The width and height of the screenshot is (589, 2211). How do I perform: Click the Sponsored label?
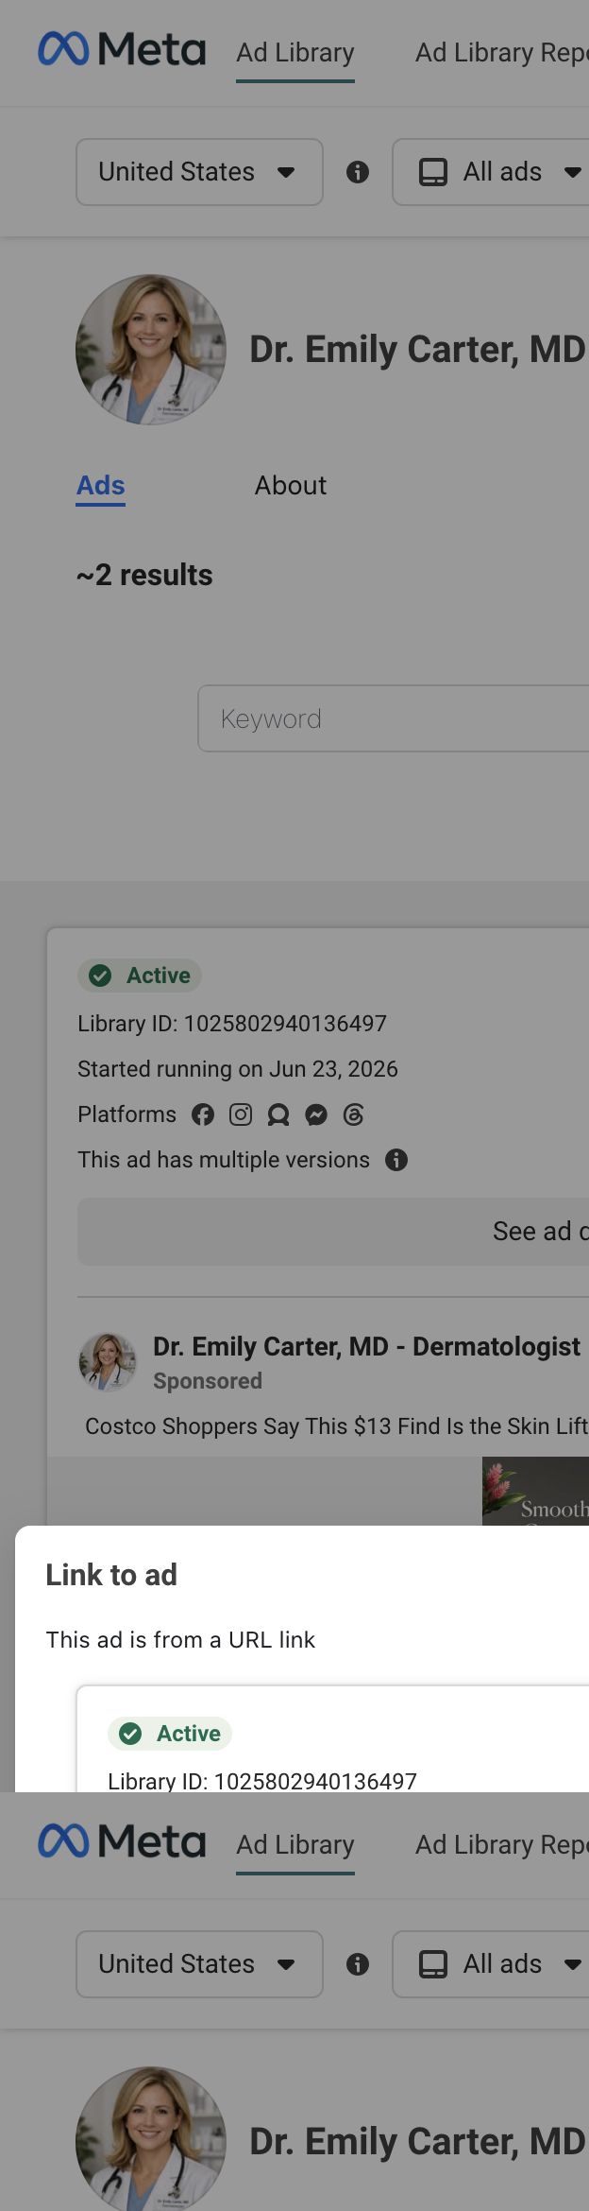pyautogui.click(x=208, y=1381)
